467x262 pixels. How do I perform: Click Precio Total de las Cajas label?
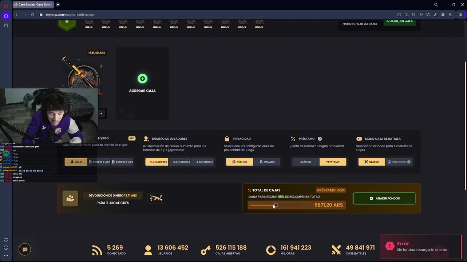click(x=360, y=24)
